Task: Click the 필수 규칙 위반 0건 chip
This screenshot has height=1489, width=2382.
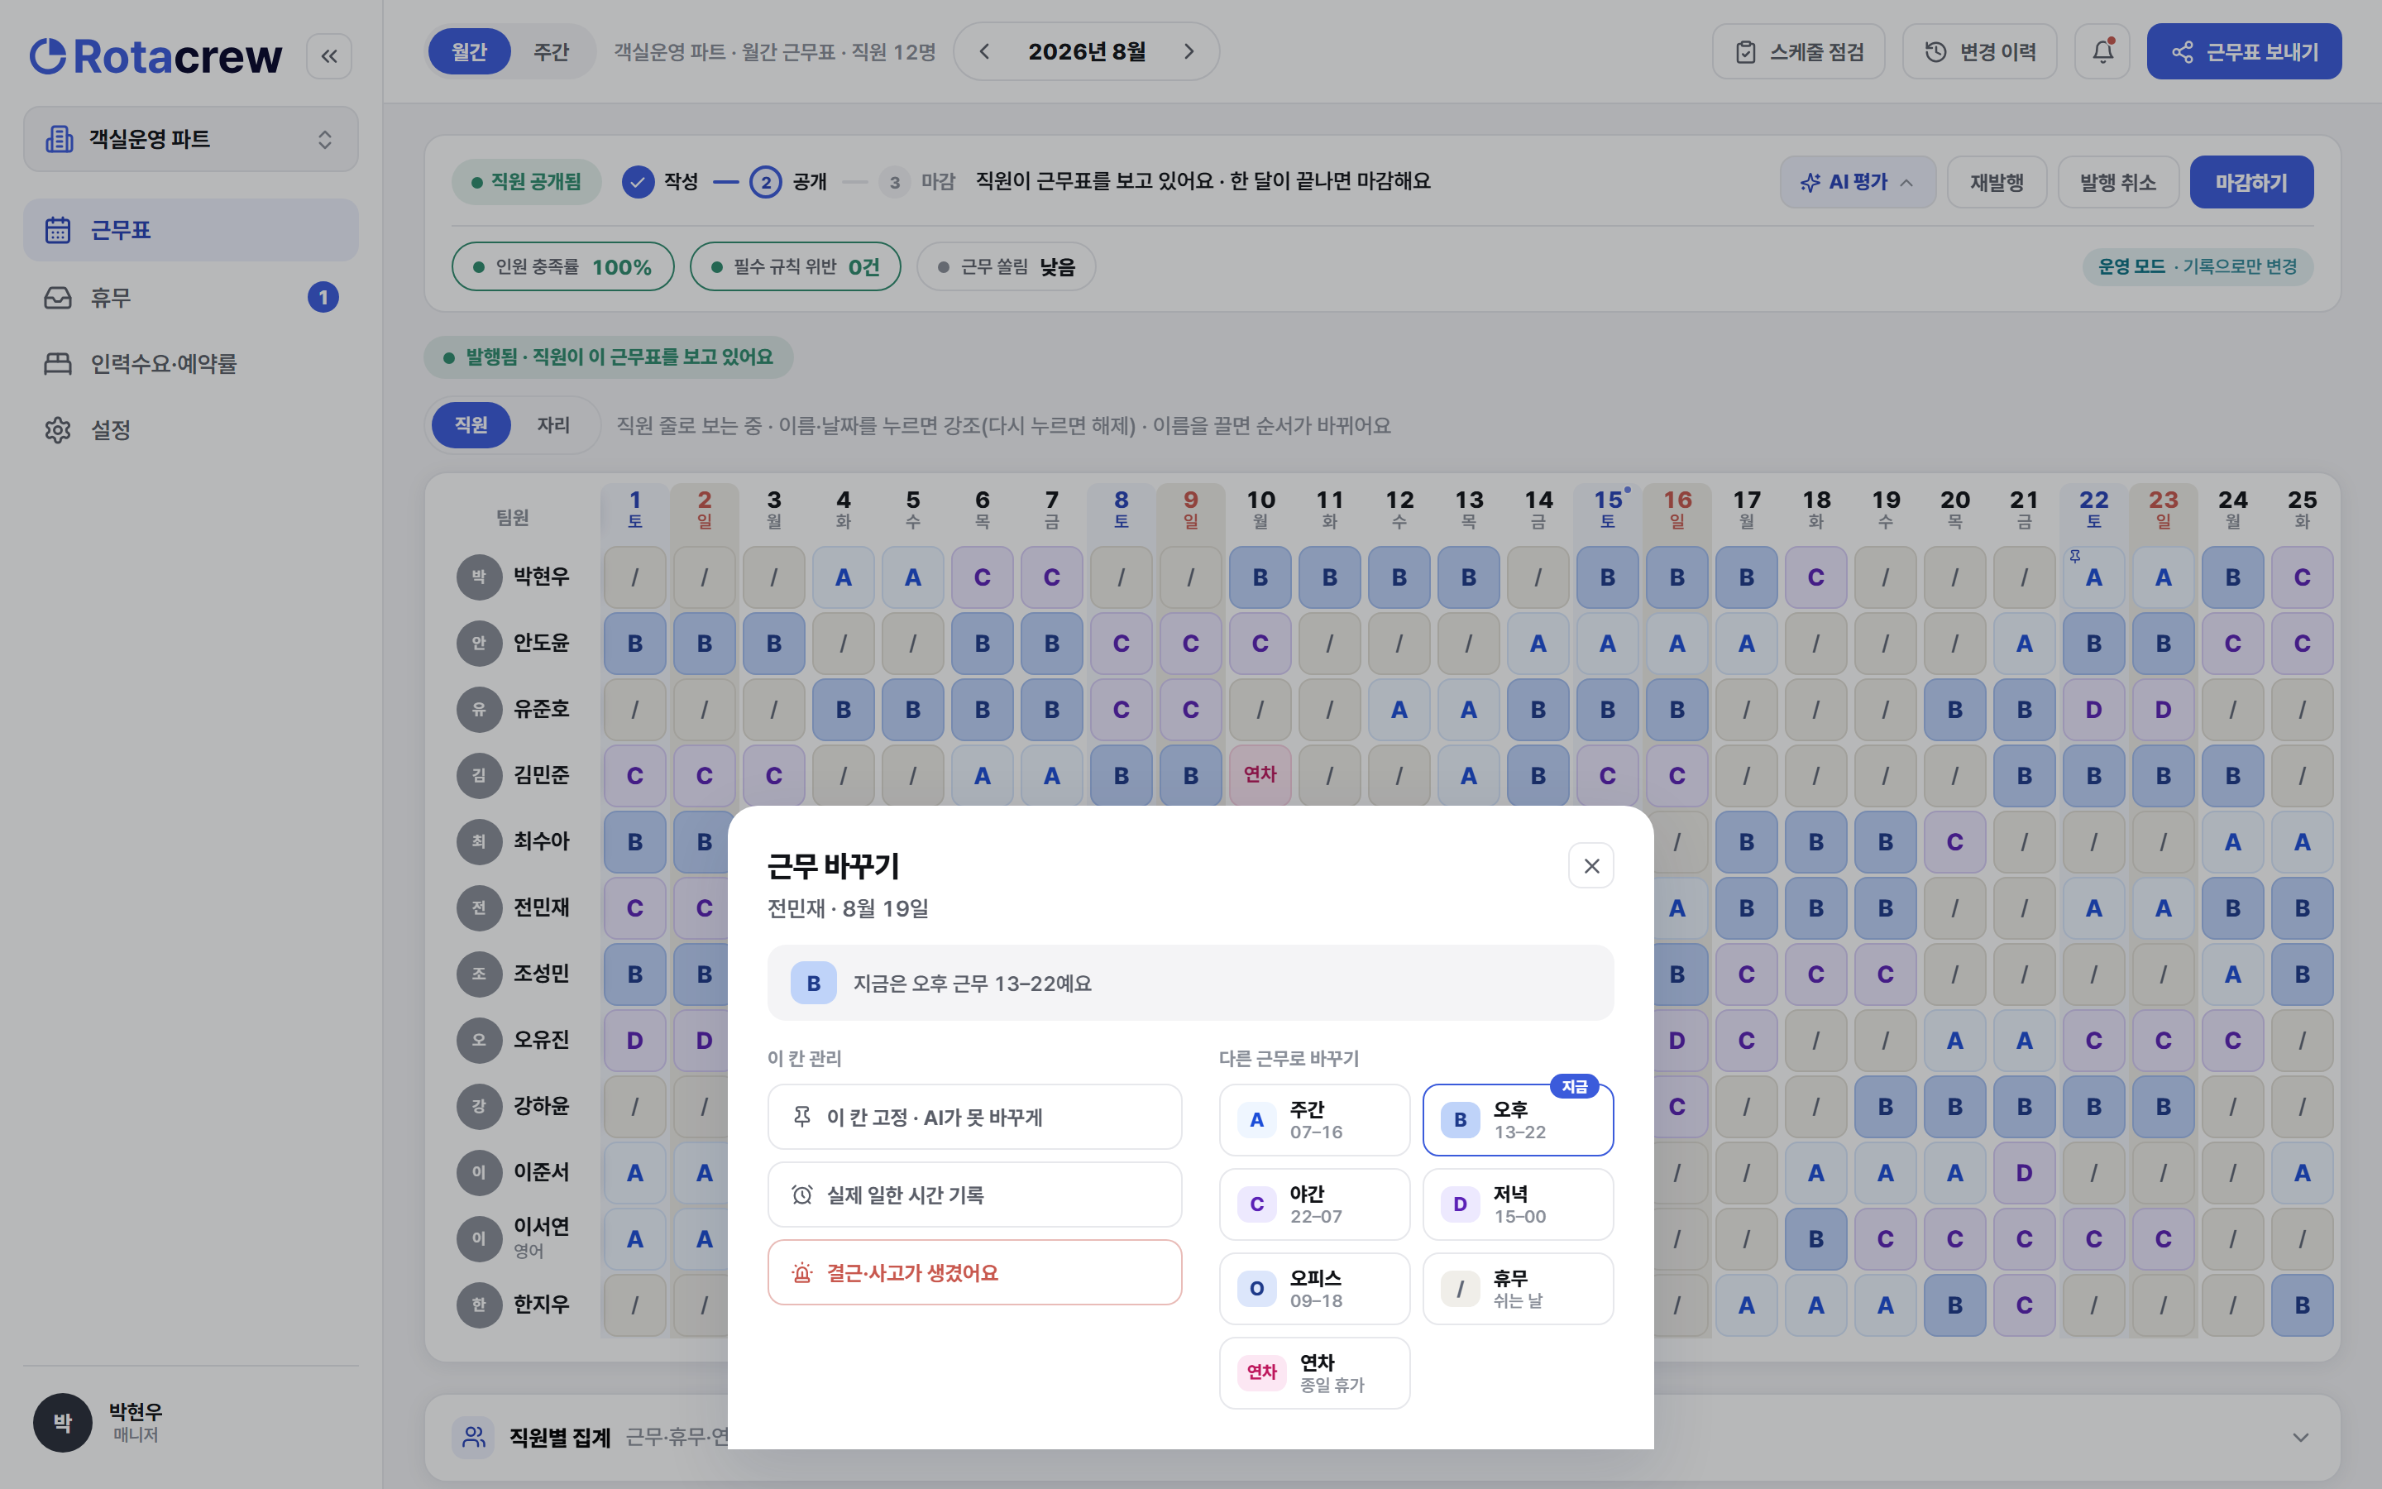Action: 796,267
